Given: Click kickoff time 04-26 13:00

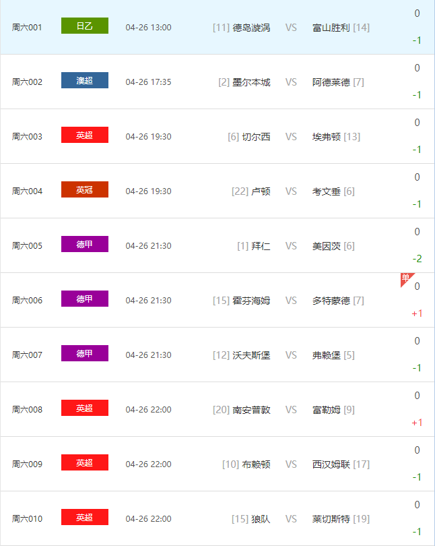Looking at the screenshot, I should pos(148,28).
